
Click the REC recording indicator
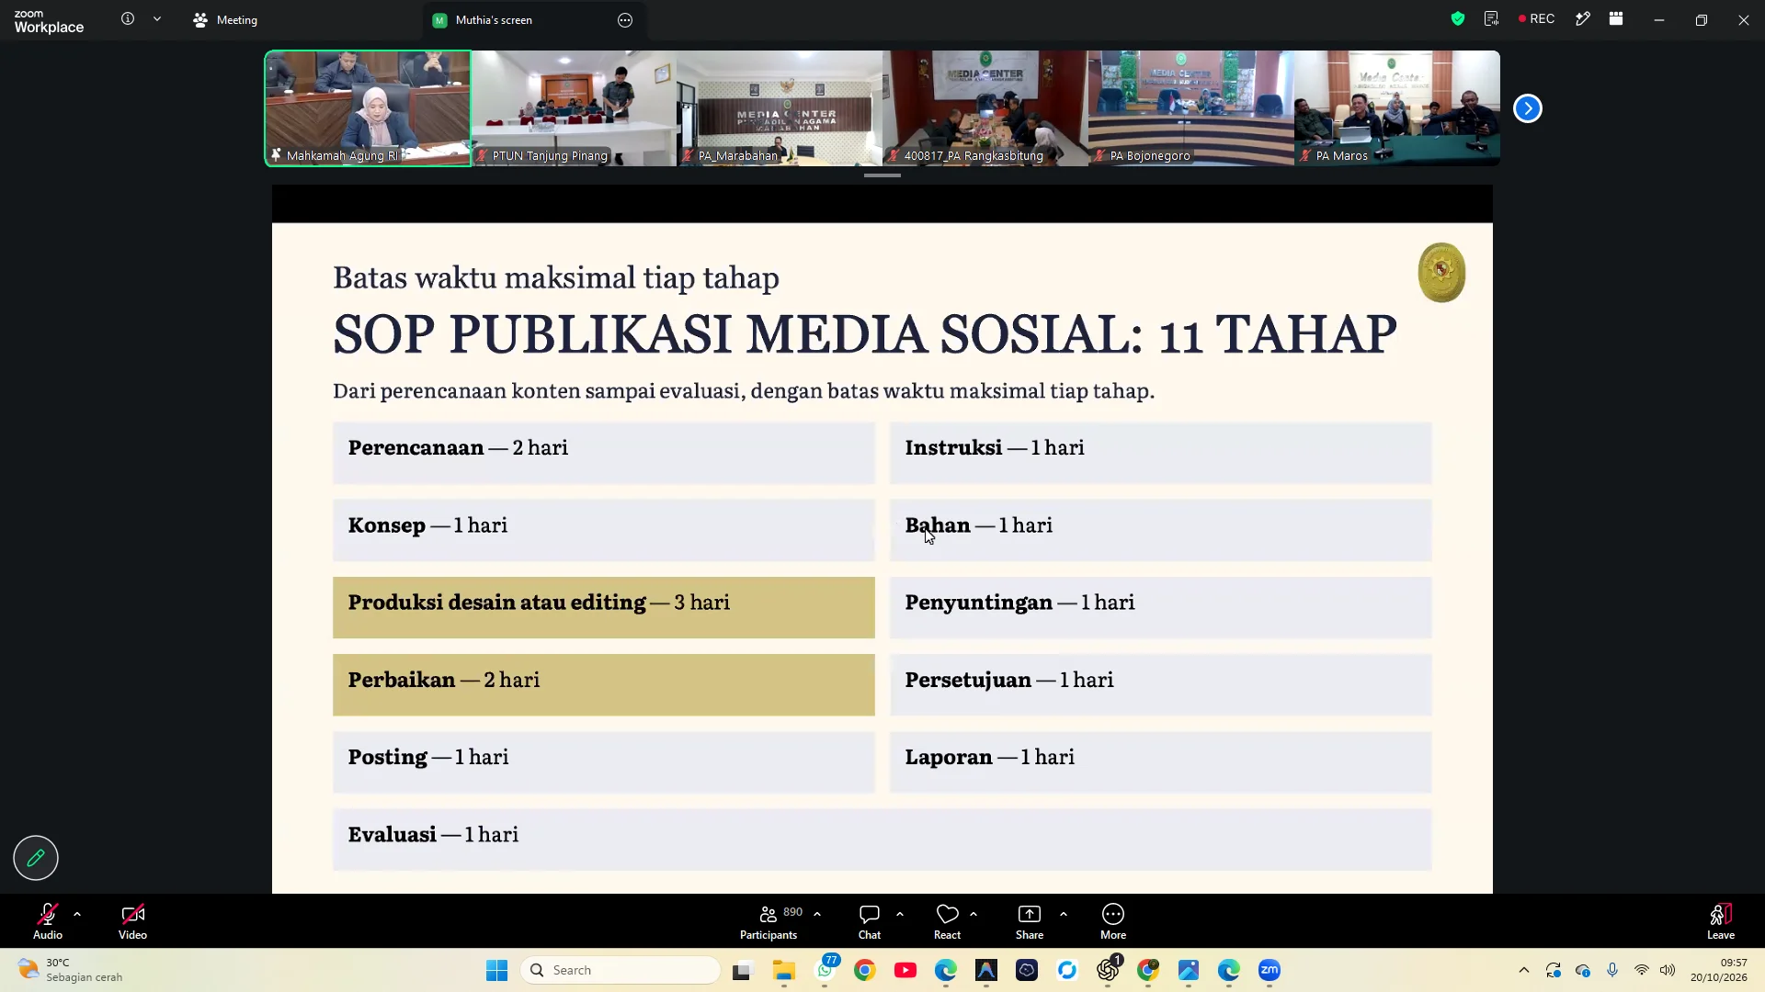click(x=1537, y=18)
